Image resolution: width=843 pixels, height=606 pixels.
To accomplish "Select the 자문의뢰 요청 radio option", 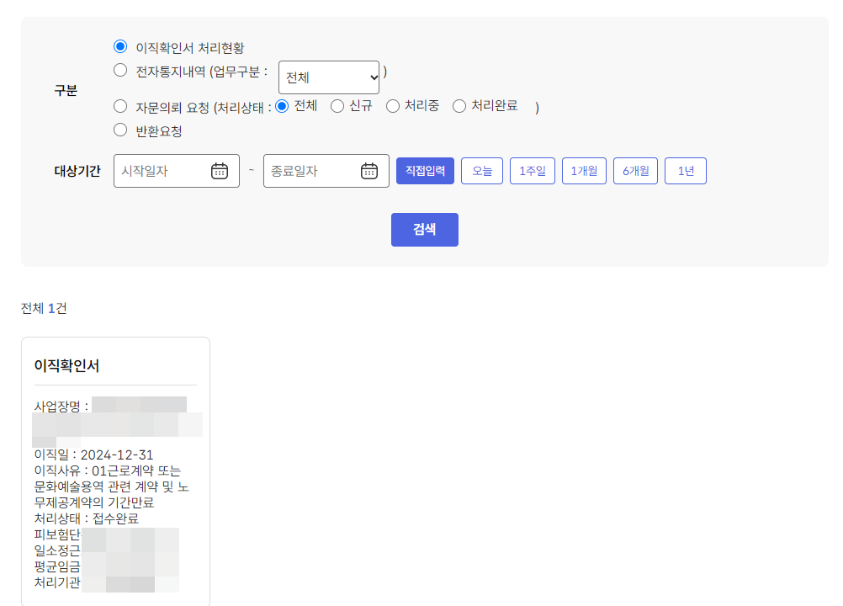I will [x=119, y=106].
